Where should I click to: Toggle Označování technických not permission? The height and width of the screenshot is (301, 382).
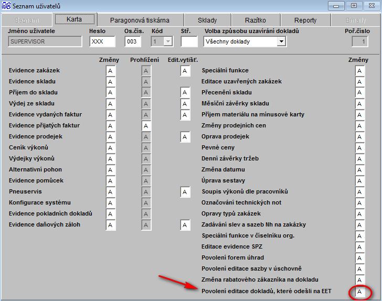point(359,203)
